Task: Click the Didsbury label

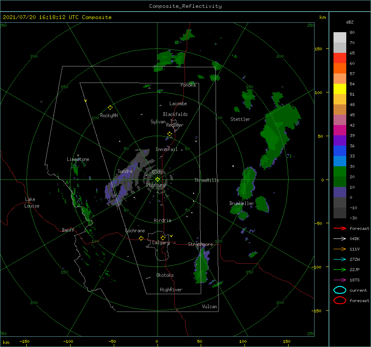Action: tap(155, 185)
